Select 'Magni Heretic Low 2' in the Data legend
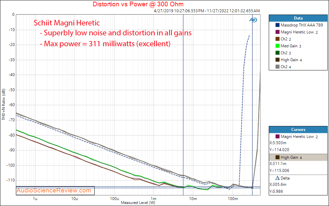This screenshot has height=206, width=329. [297, 32]
